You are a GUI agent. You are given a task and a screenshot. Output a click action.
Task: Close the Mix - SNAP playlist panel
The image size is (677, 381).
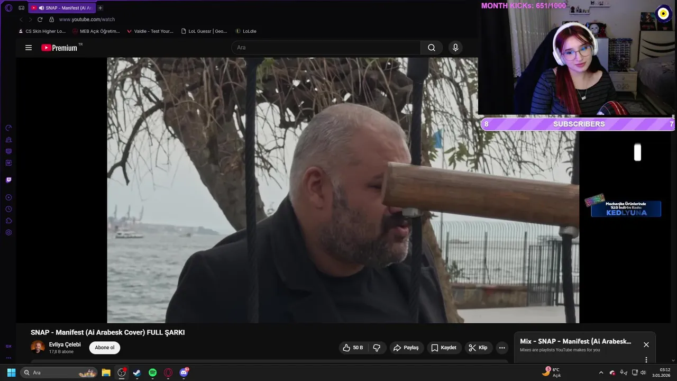click(646, 344)
